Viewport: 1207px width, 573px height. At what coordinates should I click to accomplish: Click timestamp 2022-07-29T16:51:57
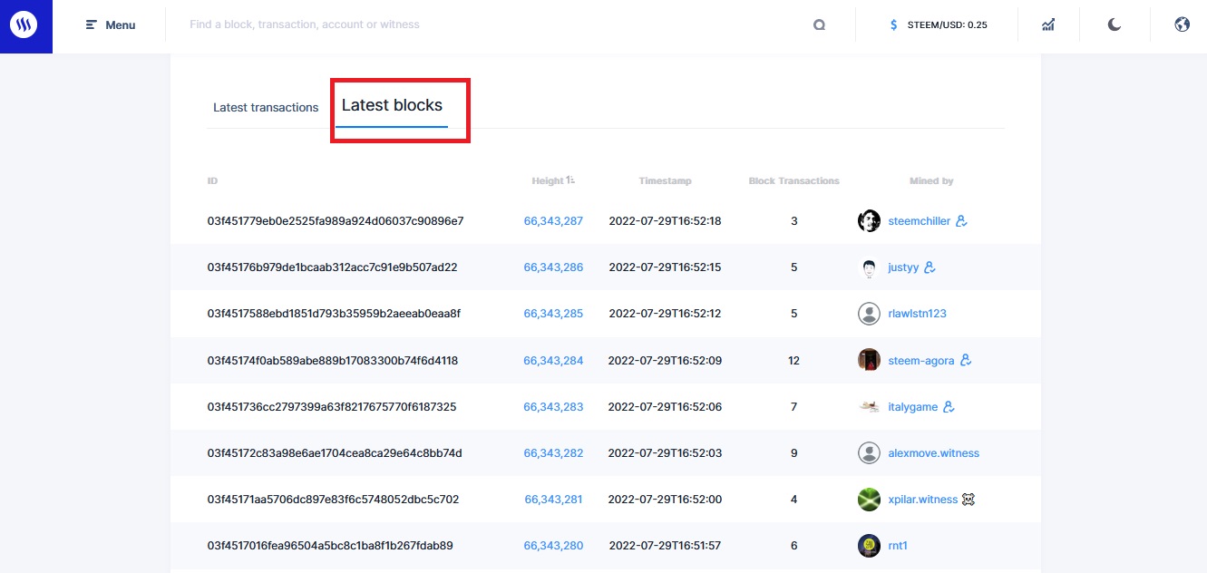(x=665, y=546)
